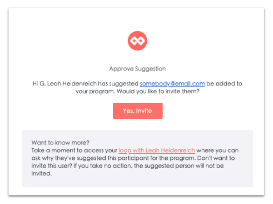
Task: Open the loop with Leah Heidenreich link
Action: coord(157,150)
